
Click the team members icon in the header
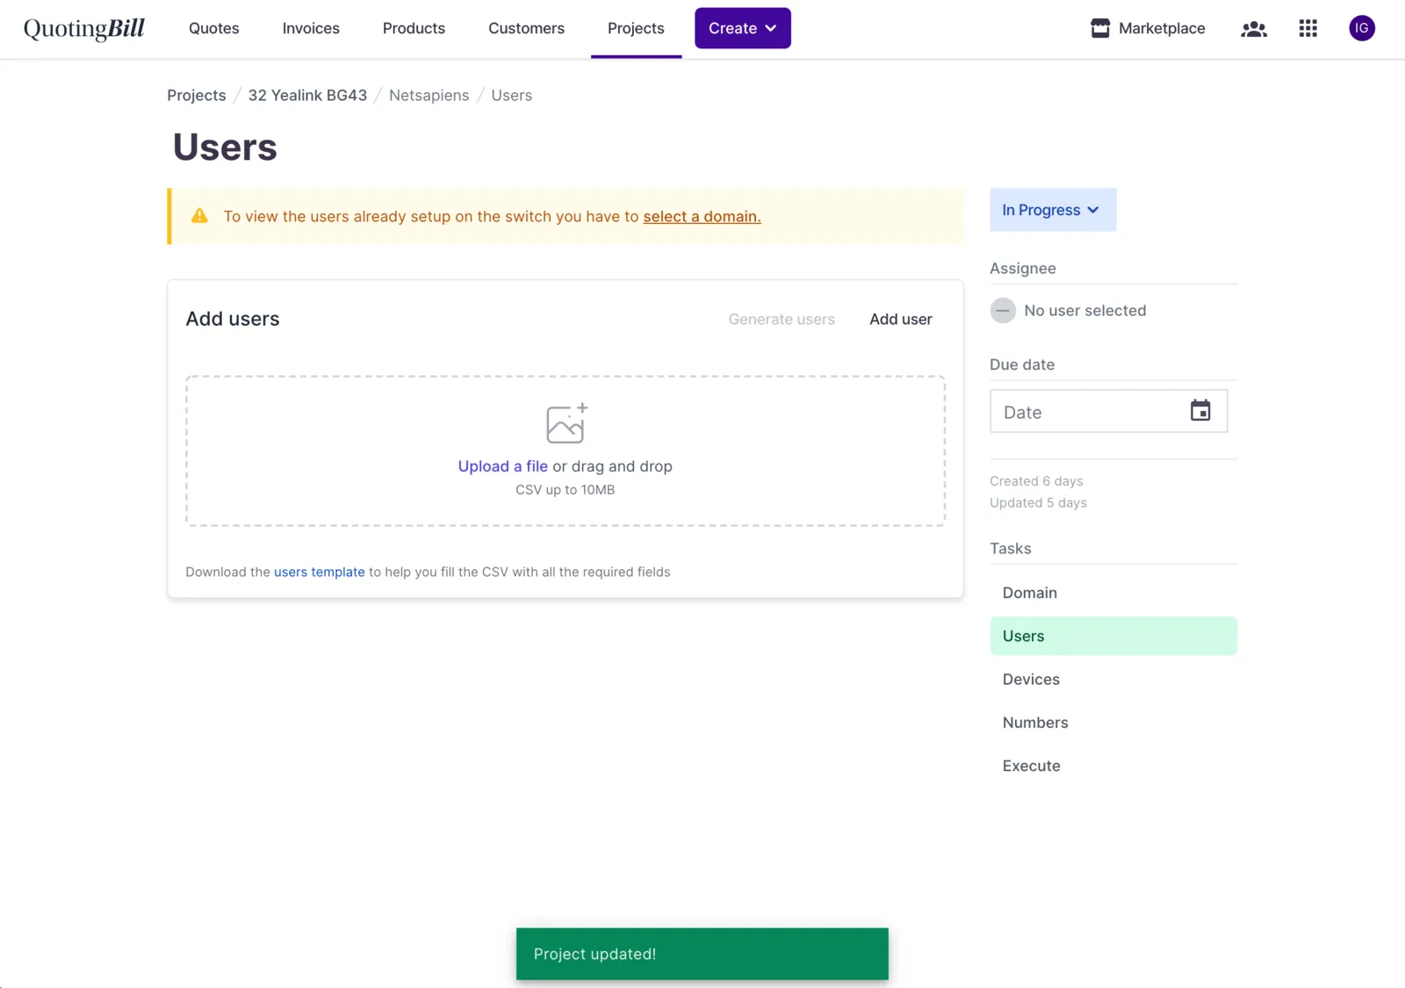point(1253,29)
